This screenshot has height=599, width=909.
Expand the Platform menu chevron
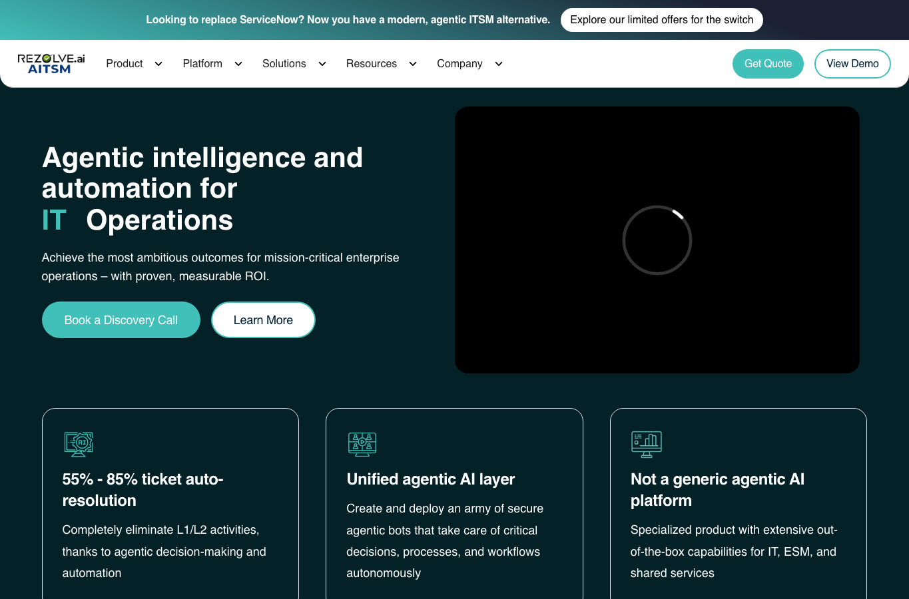pos(238,64)
